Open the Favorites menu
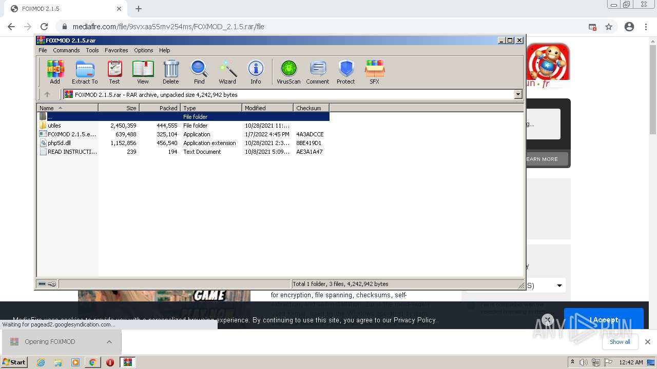657x369 pixels. click(117, 50)
